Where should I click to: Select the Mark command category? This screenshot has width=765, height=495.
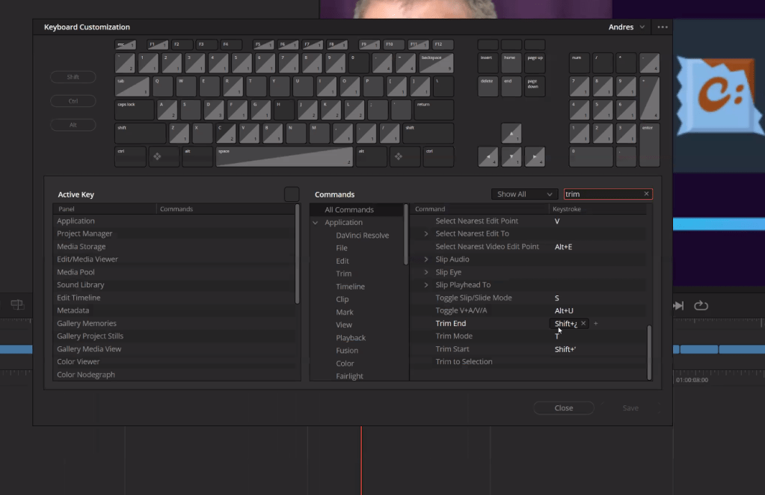tap(345, 312)
